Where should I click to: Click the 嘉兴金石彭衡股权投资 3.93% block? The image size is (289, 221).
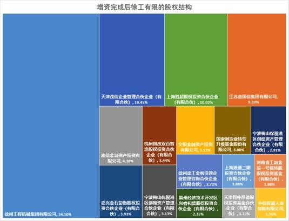(120, 191)
